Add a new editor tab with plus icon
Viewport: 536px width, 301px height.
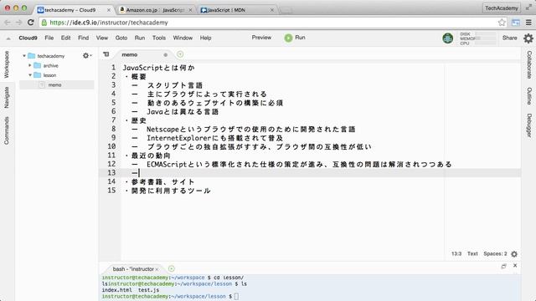(x=180, y=54)
